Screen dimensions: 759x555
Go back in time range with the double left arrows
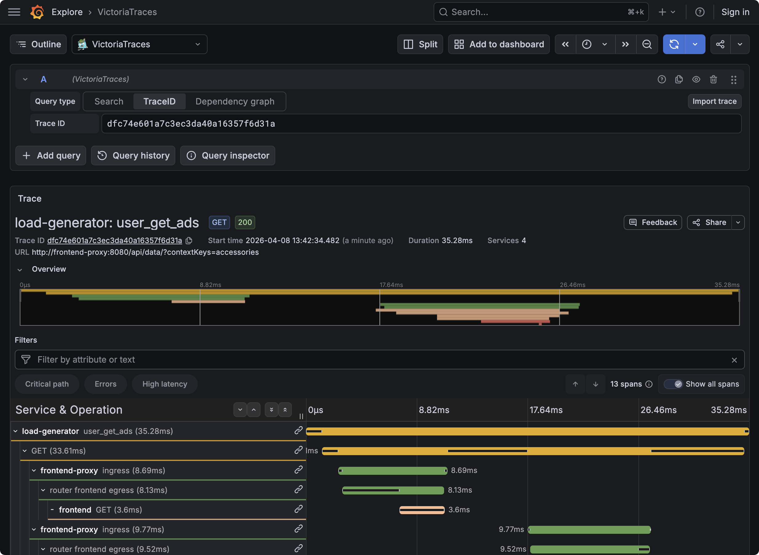tap(565, 44)
